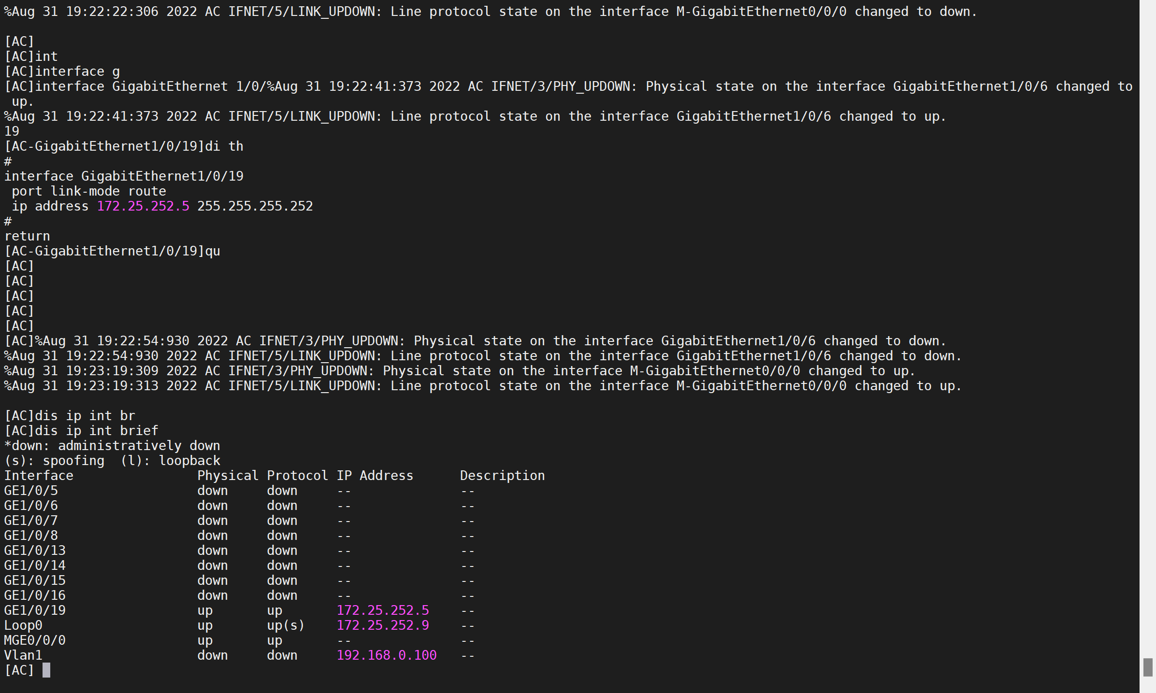Click the Loop0 IP address 172.25.252.9

click(x=383, y=625)
